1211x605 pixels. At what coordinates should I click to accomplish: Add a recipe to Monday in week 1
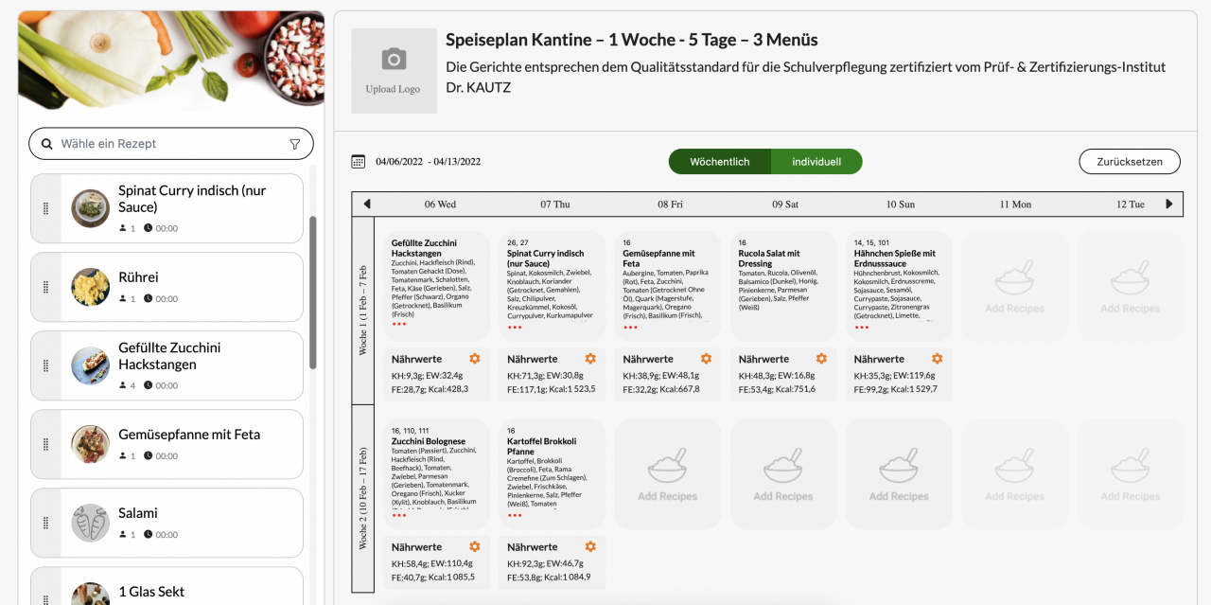pyautogui.click(x=1014, y=286)
